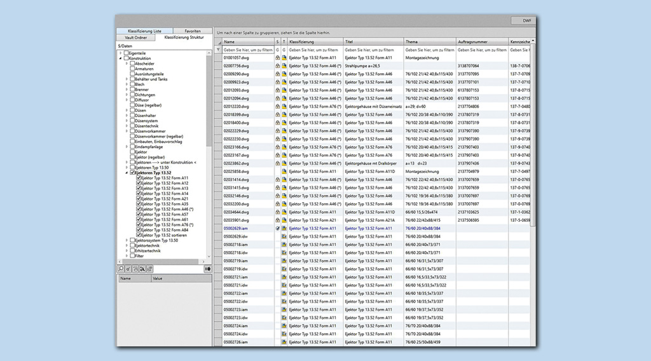
Task: Switch to the Favoriten tab
Action: click(x=193, y=31)
